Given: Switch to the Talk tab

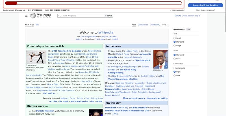Looking at the screenshot, I should 37,25.
